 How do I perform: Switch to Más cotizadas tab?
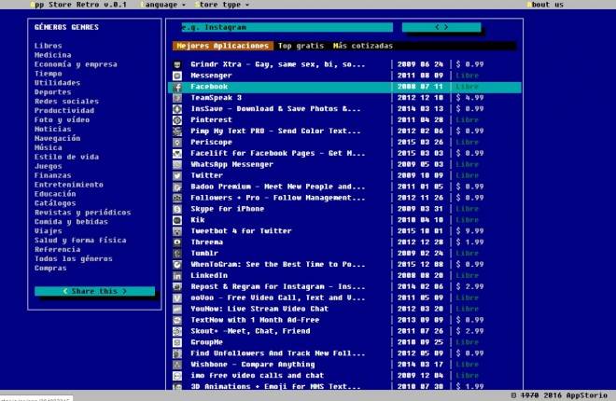click(363, 46)
